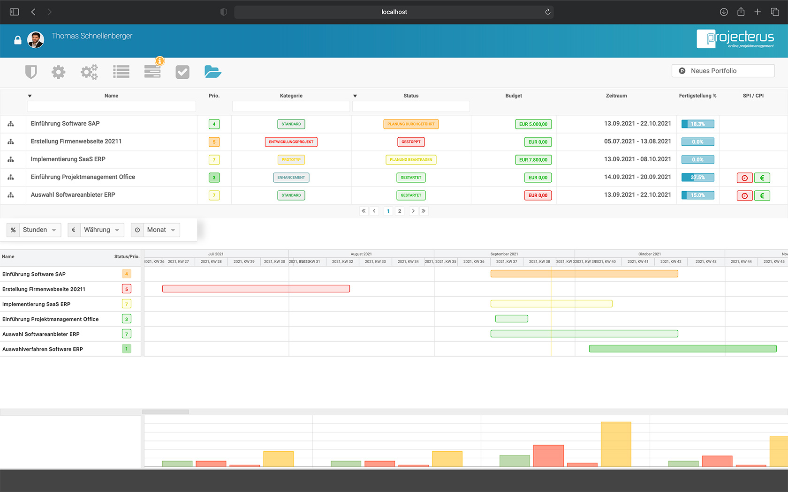Click the Neues Portfolio button

(723, 71)
